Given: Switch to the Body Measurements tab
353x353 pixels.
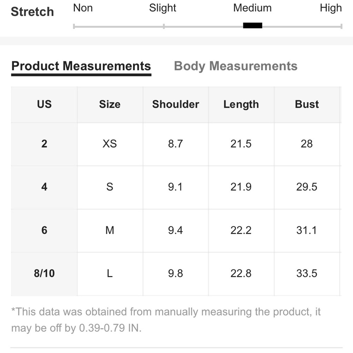Looking at the screenshot, I should [x=235, y=66].
